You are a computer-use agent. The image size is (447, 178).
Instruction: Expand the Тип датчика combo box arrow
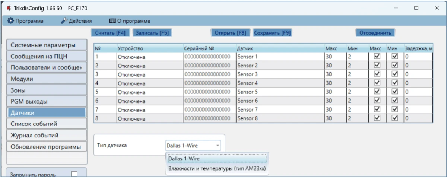[217, 146]
